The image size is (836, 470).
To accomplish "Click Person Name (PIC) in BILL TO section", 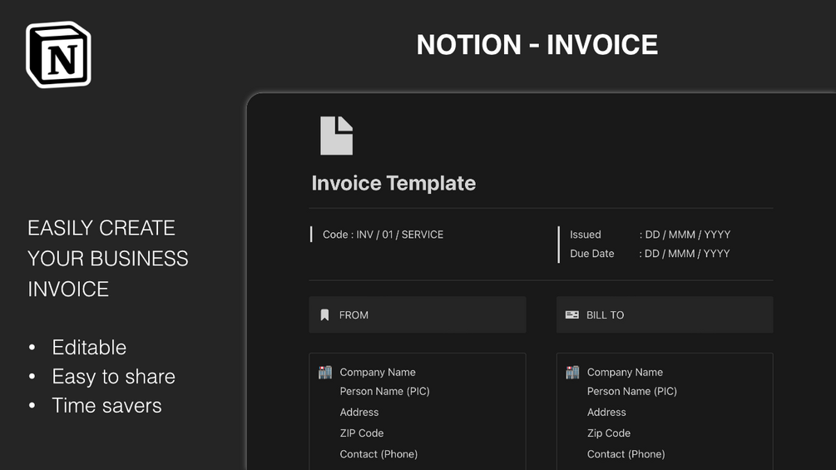I will click(x=632, y=391).
